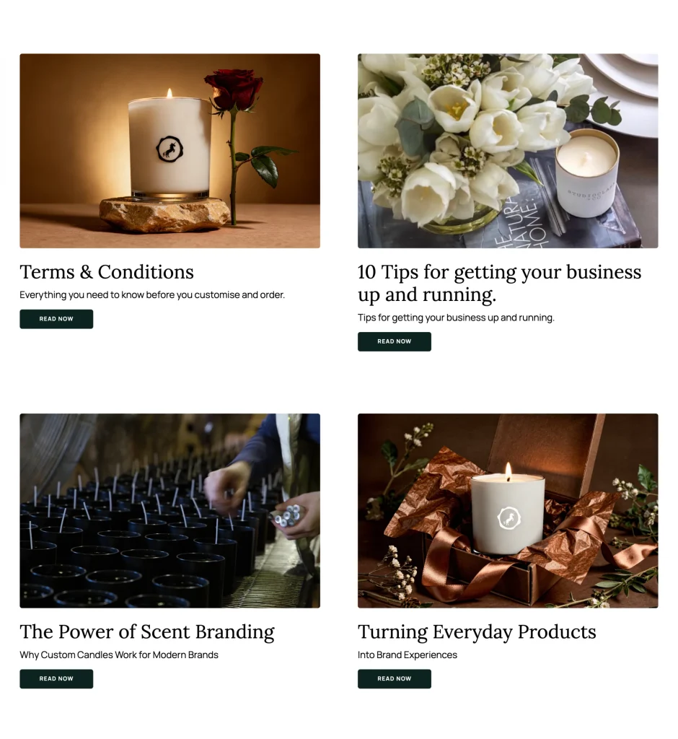Image resolution: width=678 pixels, height=739 pixels.
Task: Select the candle with red rose image
Action: coord(170,151)
